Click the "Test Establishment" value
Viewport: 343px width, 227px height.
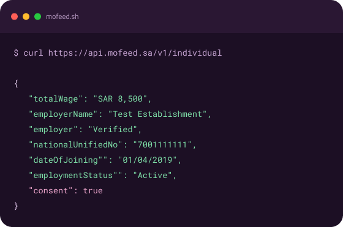[157, 114]
